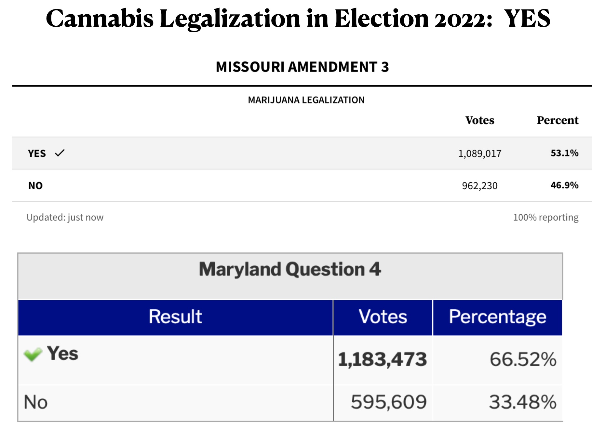Click the 53.1% percentage value
Screen dimensions: 592x430
click(x=564, y=153)
